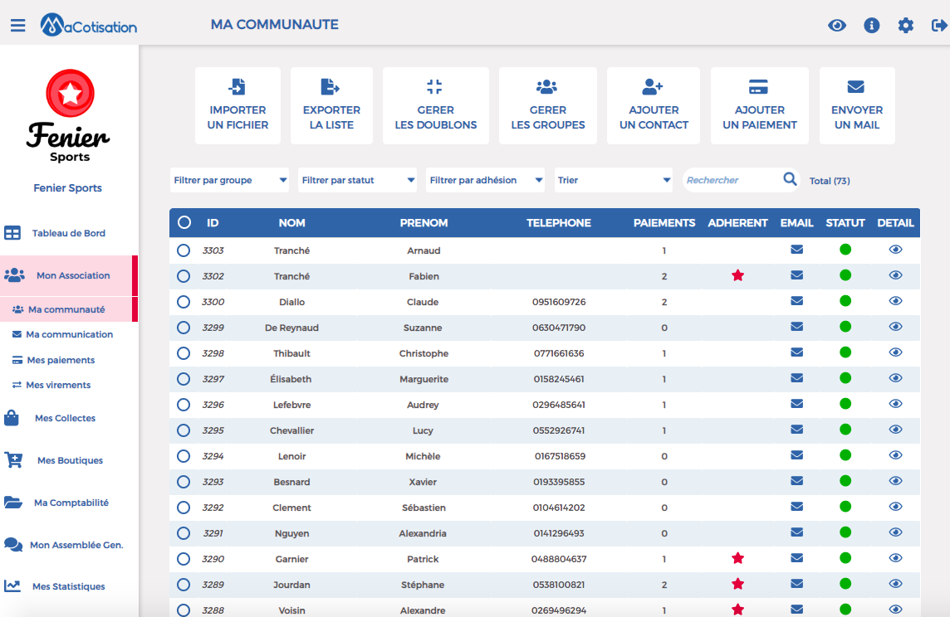Click the green statut dot for Lefebvre Audrey

point(845,404)
